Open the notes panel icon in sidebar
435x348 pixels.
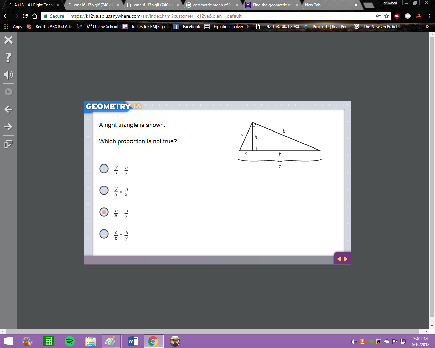coord(8,144)
